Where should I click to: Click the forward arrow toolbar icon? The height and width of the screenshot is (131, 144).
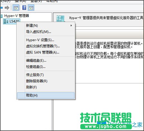click(x=7, y=8)
